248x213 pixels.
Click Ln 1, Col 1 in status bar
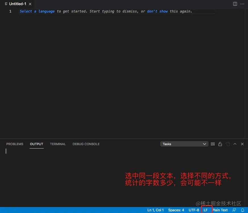pos(155,210)
